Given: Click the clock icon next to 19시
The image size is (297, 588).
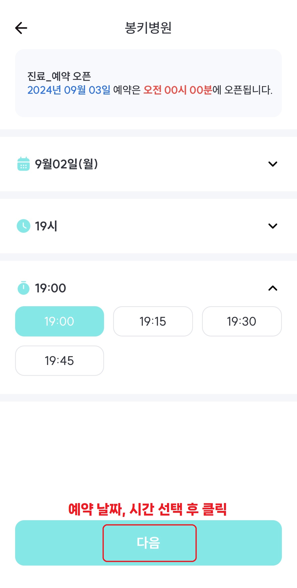Looking at the screenshot, I should [x=23, y=226].
